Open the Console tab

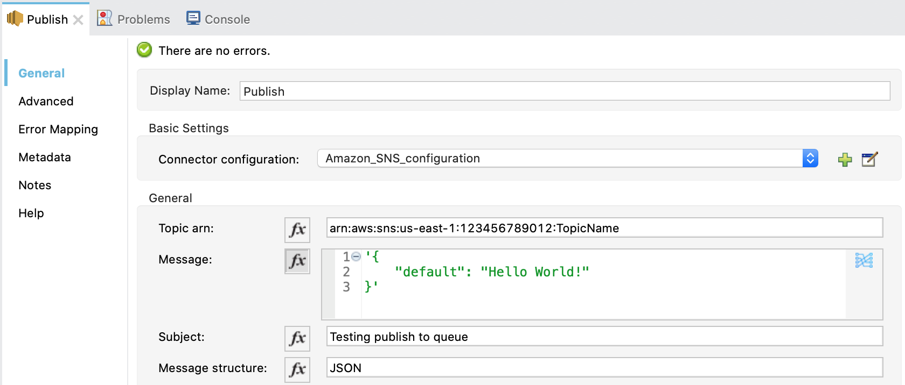[x=218, y=19]
